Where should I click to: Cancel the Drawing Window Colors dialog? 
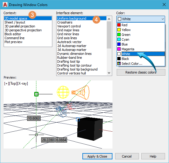click(127, 156)
